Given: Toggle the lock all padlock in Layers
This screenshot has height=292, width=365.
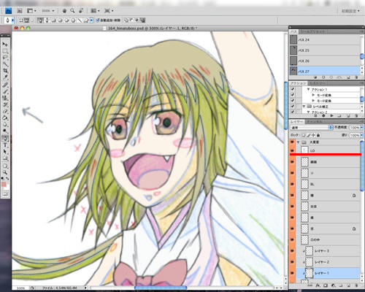Looking at the screenshot, I should click(318, 135).
